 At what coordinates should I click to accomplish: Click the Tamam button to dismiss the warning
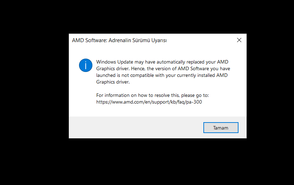click(221, 128)
